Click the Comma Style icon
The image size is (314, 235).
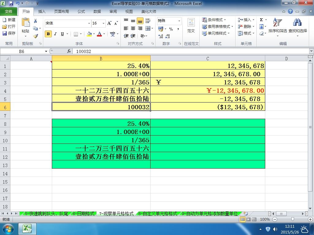pos(178,29)
